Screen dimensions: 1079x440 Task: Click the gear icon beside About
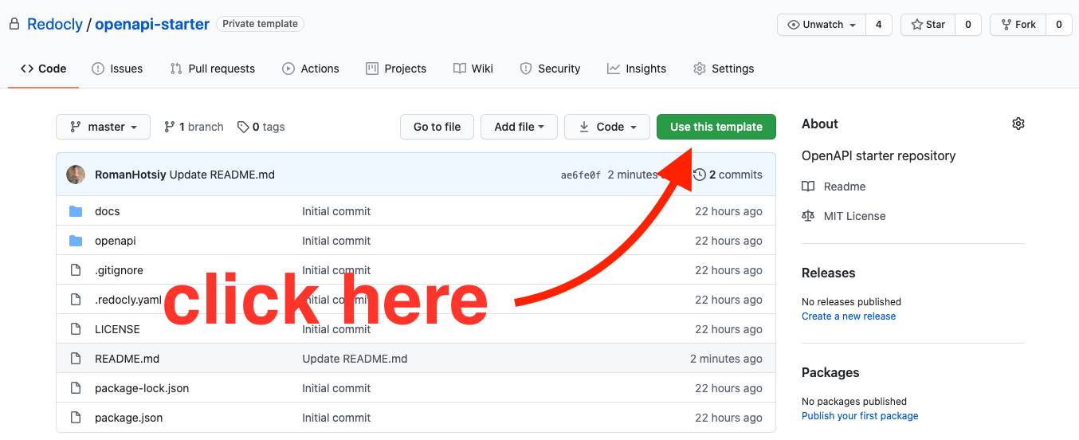coord(1018,124)
